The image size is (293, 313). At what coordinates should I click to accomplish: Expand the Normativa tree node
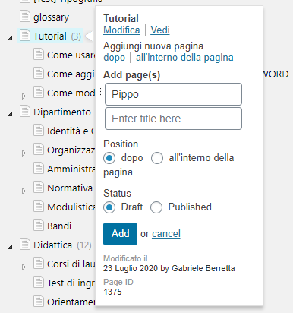coord(24,191)
